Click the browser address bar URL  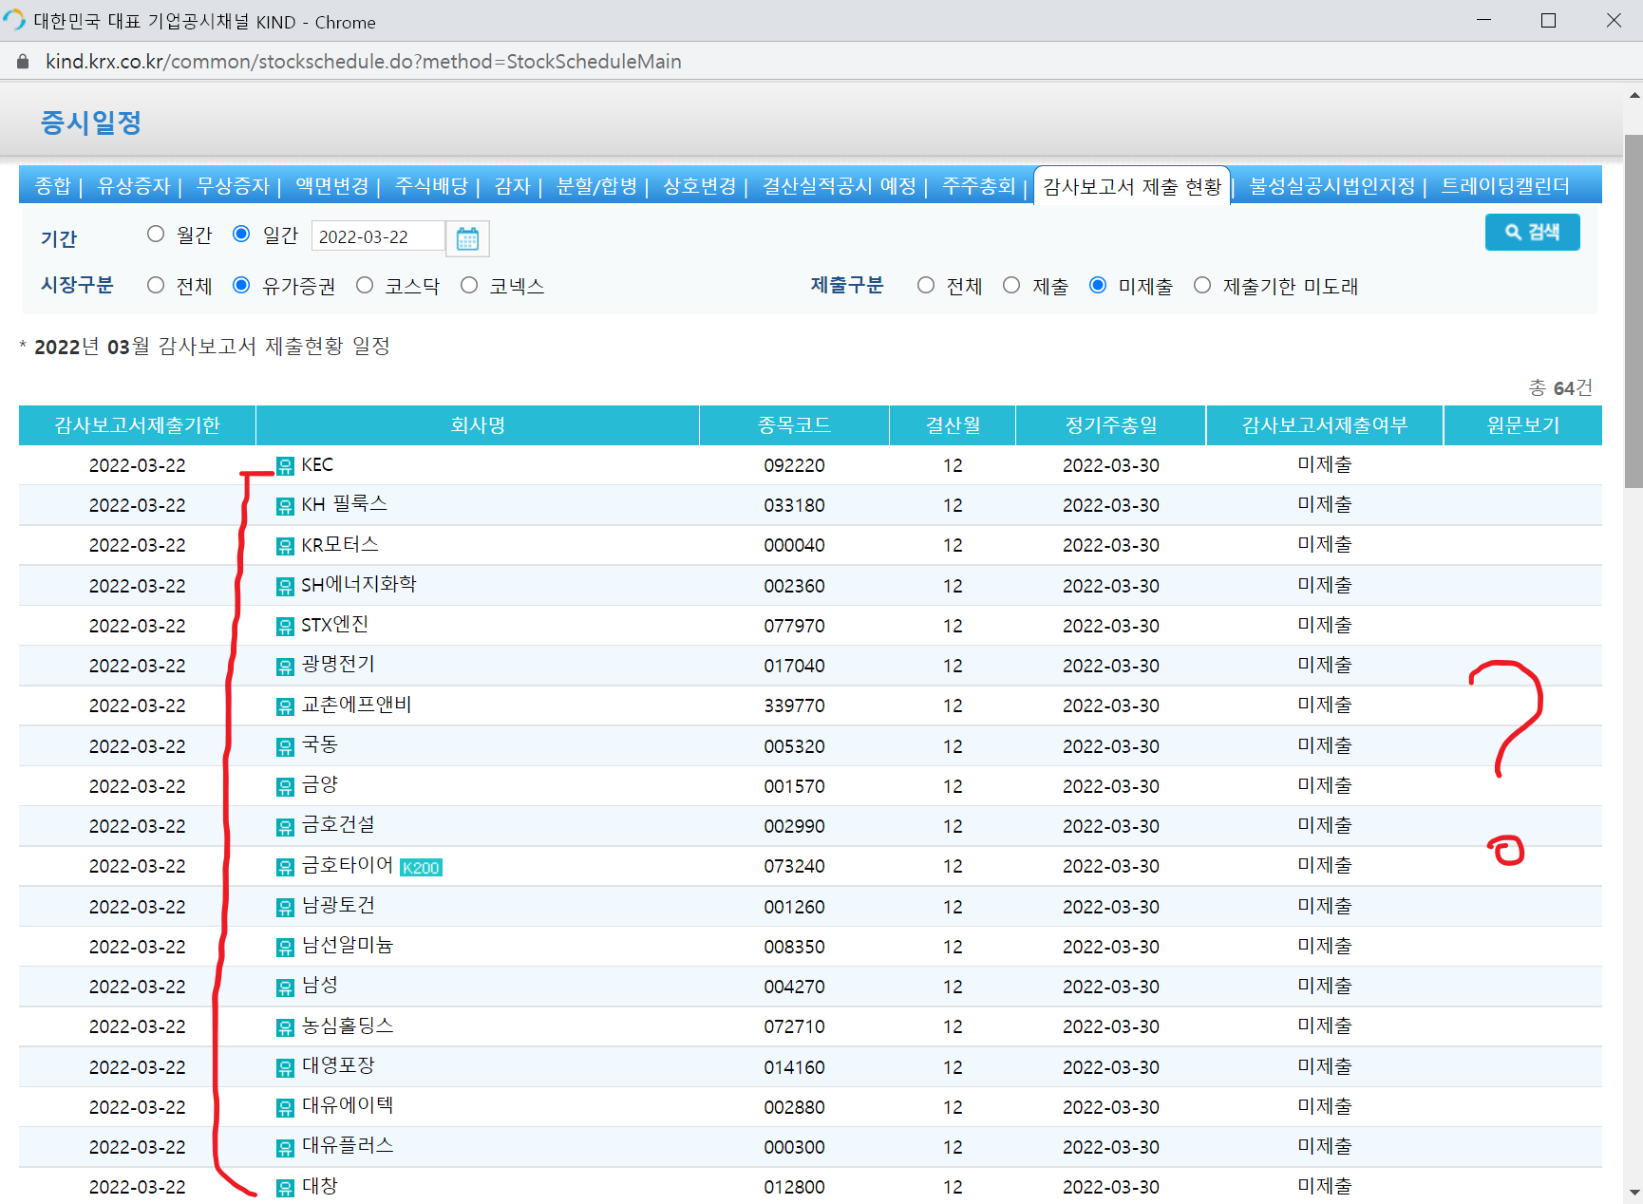point(363,62)
